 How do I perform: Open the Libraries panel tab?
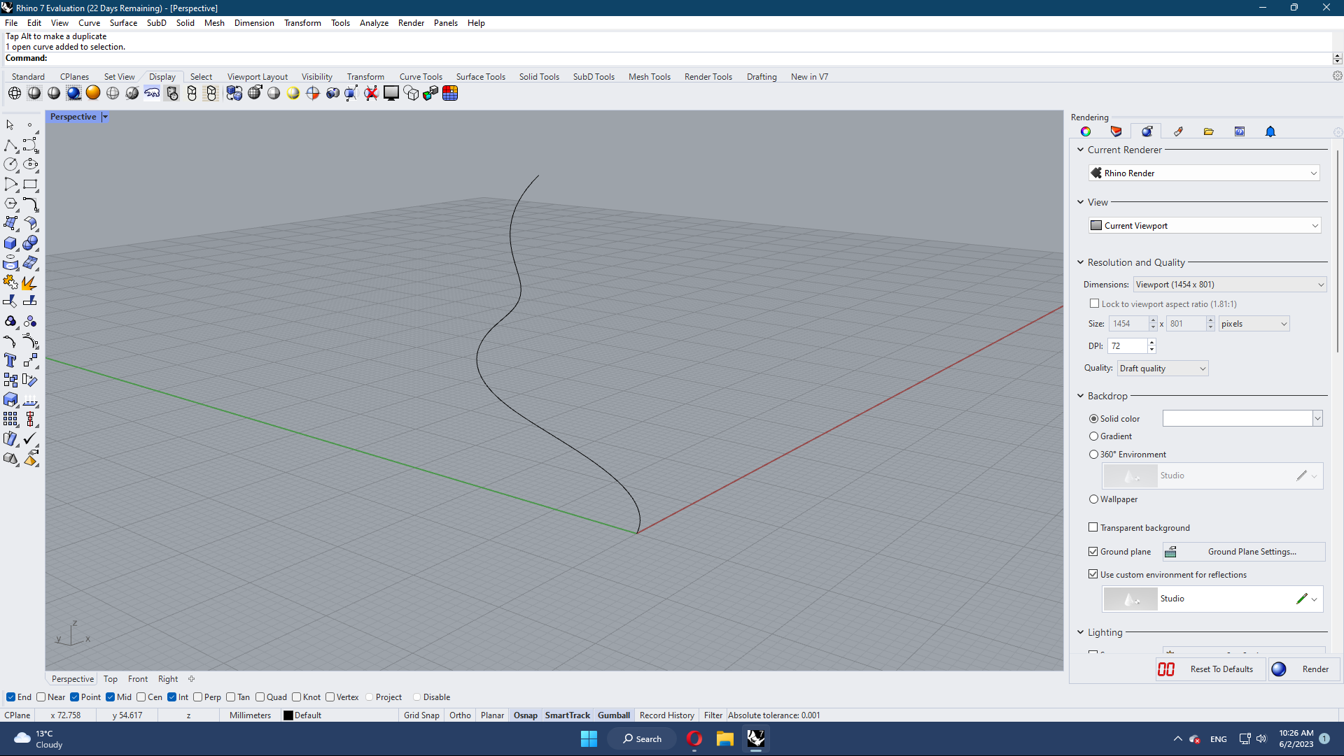click(x=1208, y=131)
